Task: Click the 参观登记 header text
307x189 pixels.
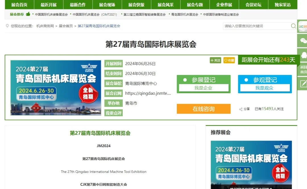Action: click(x=265, y=80)
